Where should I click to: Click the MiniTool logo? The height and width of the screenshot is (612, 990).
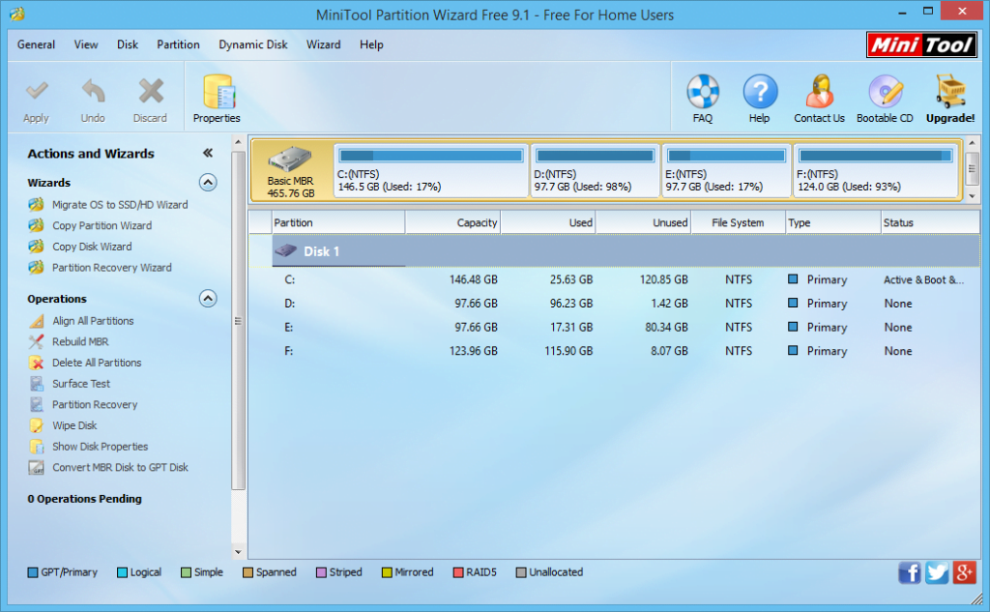[x=921, y=44]
